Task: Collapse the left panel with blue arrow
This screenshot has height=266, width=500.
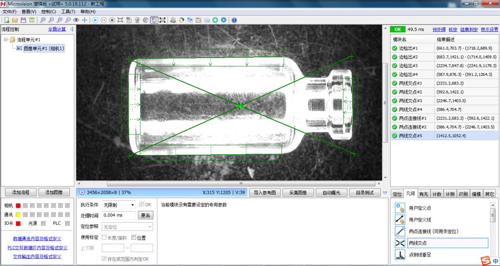Action: pos(72,29)
